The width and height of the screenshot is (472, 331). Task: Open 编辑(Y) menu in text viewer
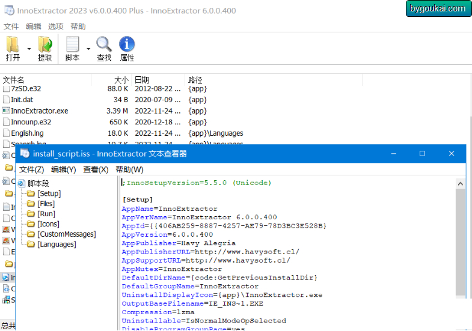(64, 169)
